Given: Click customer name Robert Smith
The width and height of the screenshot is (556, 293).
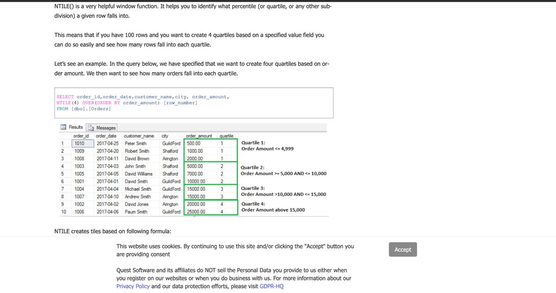Looking at the screenshot, I should point(137,151).
